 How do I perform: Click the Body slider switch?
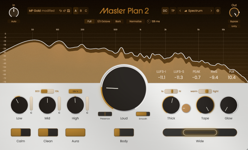(124, 132)
